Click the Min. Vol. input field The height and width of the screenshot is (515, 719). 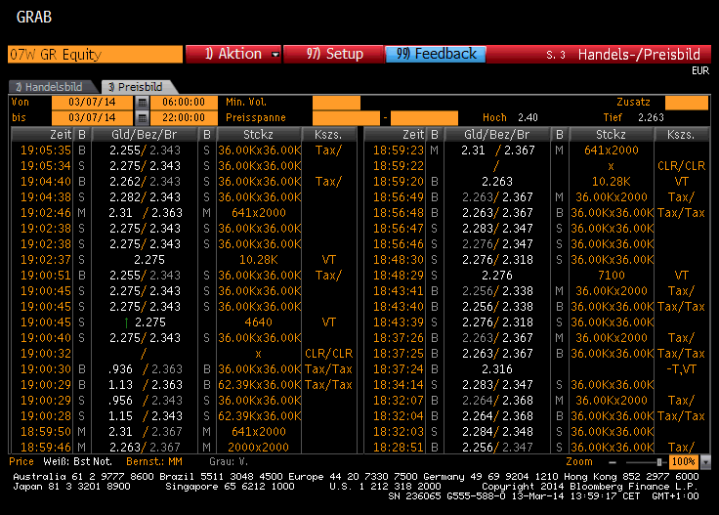point(336,103)
